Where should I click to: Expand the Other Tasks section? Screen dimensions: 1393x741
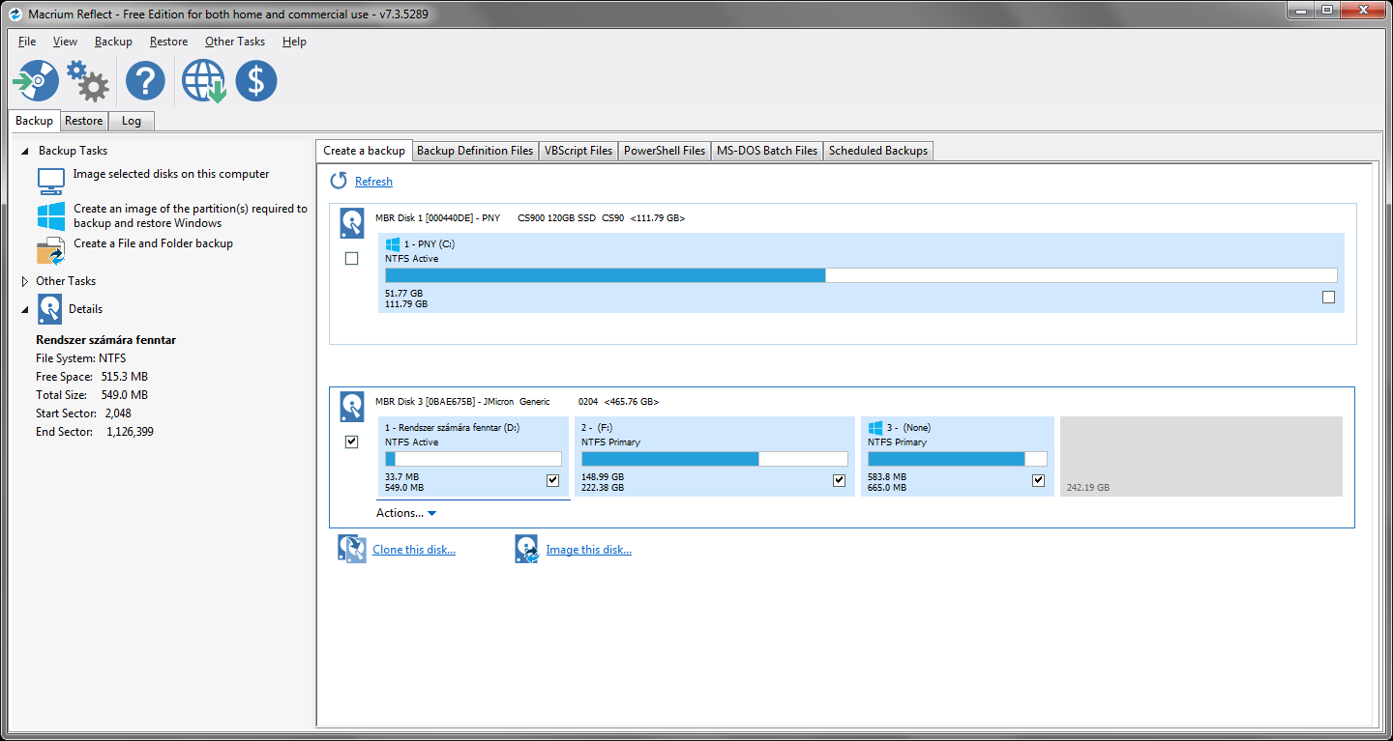(x=25, y=281)
